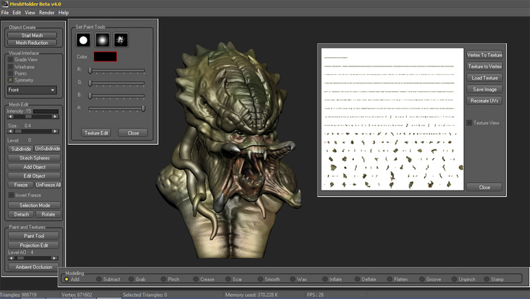Select the Unpinch modelling mode
This screenshot has height=299, width=530.
point(454,279)
